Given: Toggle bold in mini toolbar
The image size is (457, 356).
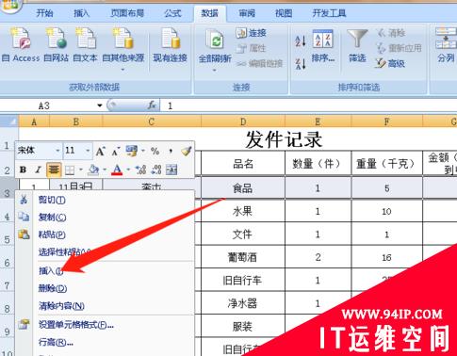Looking at the screenshot, I should tap(23, 170).
